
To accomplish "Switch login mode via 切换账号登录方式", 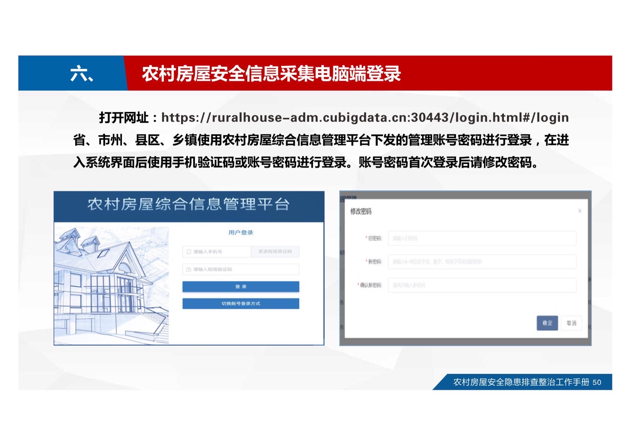I will click(x=241, y=303).
